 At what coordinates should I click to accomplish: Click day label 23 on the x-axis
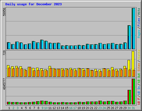[100, 108]
